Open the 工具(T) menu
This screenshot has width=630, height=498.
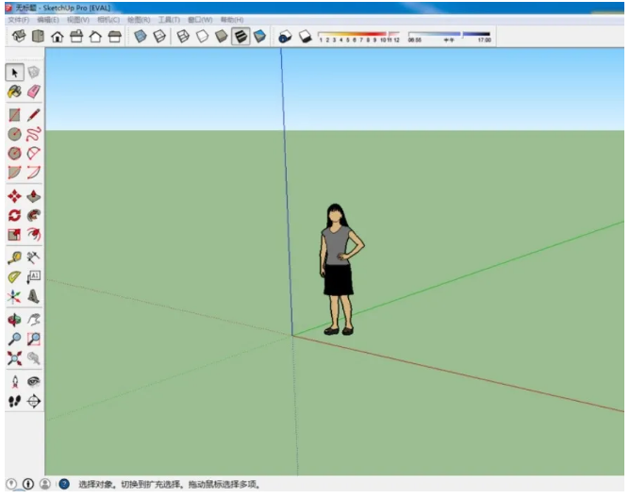coord(169,20)
